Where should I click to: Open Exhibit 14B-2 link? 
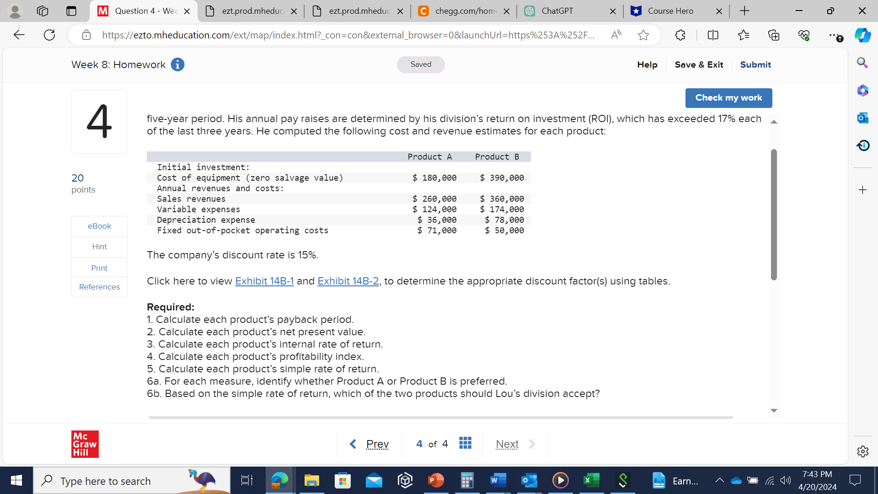coord(348,281)
